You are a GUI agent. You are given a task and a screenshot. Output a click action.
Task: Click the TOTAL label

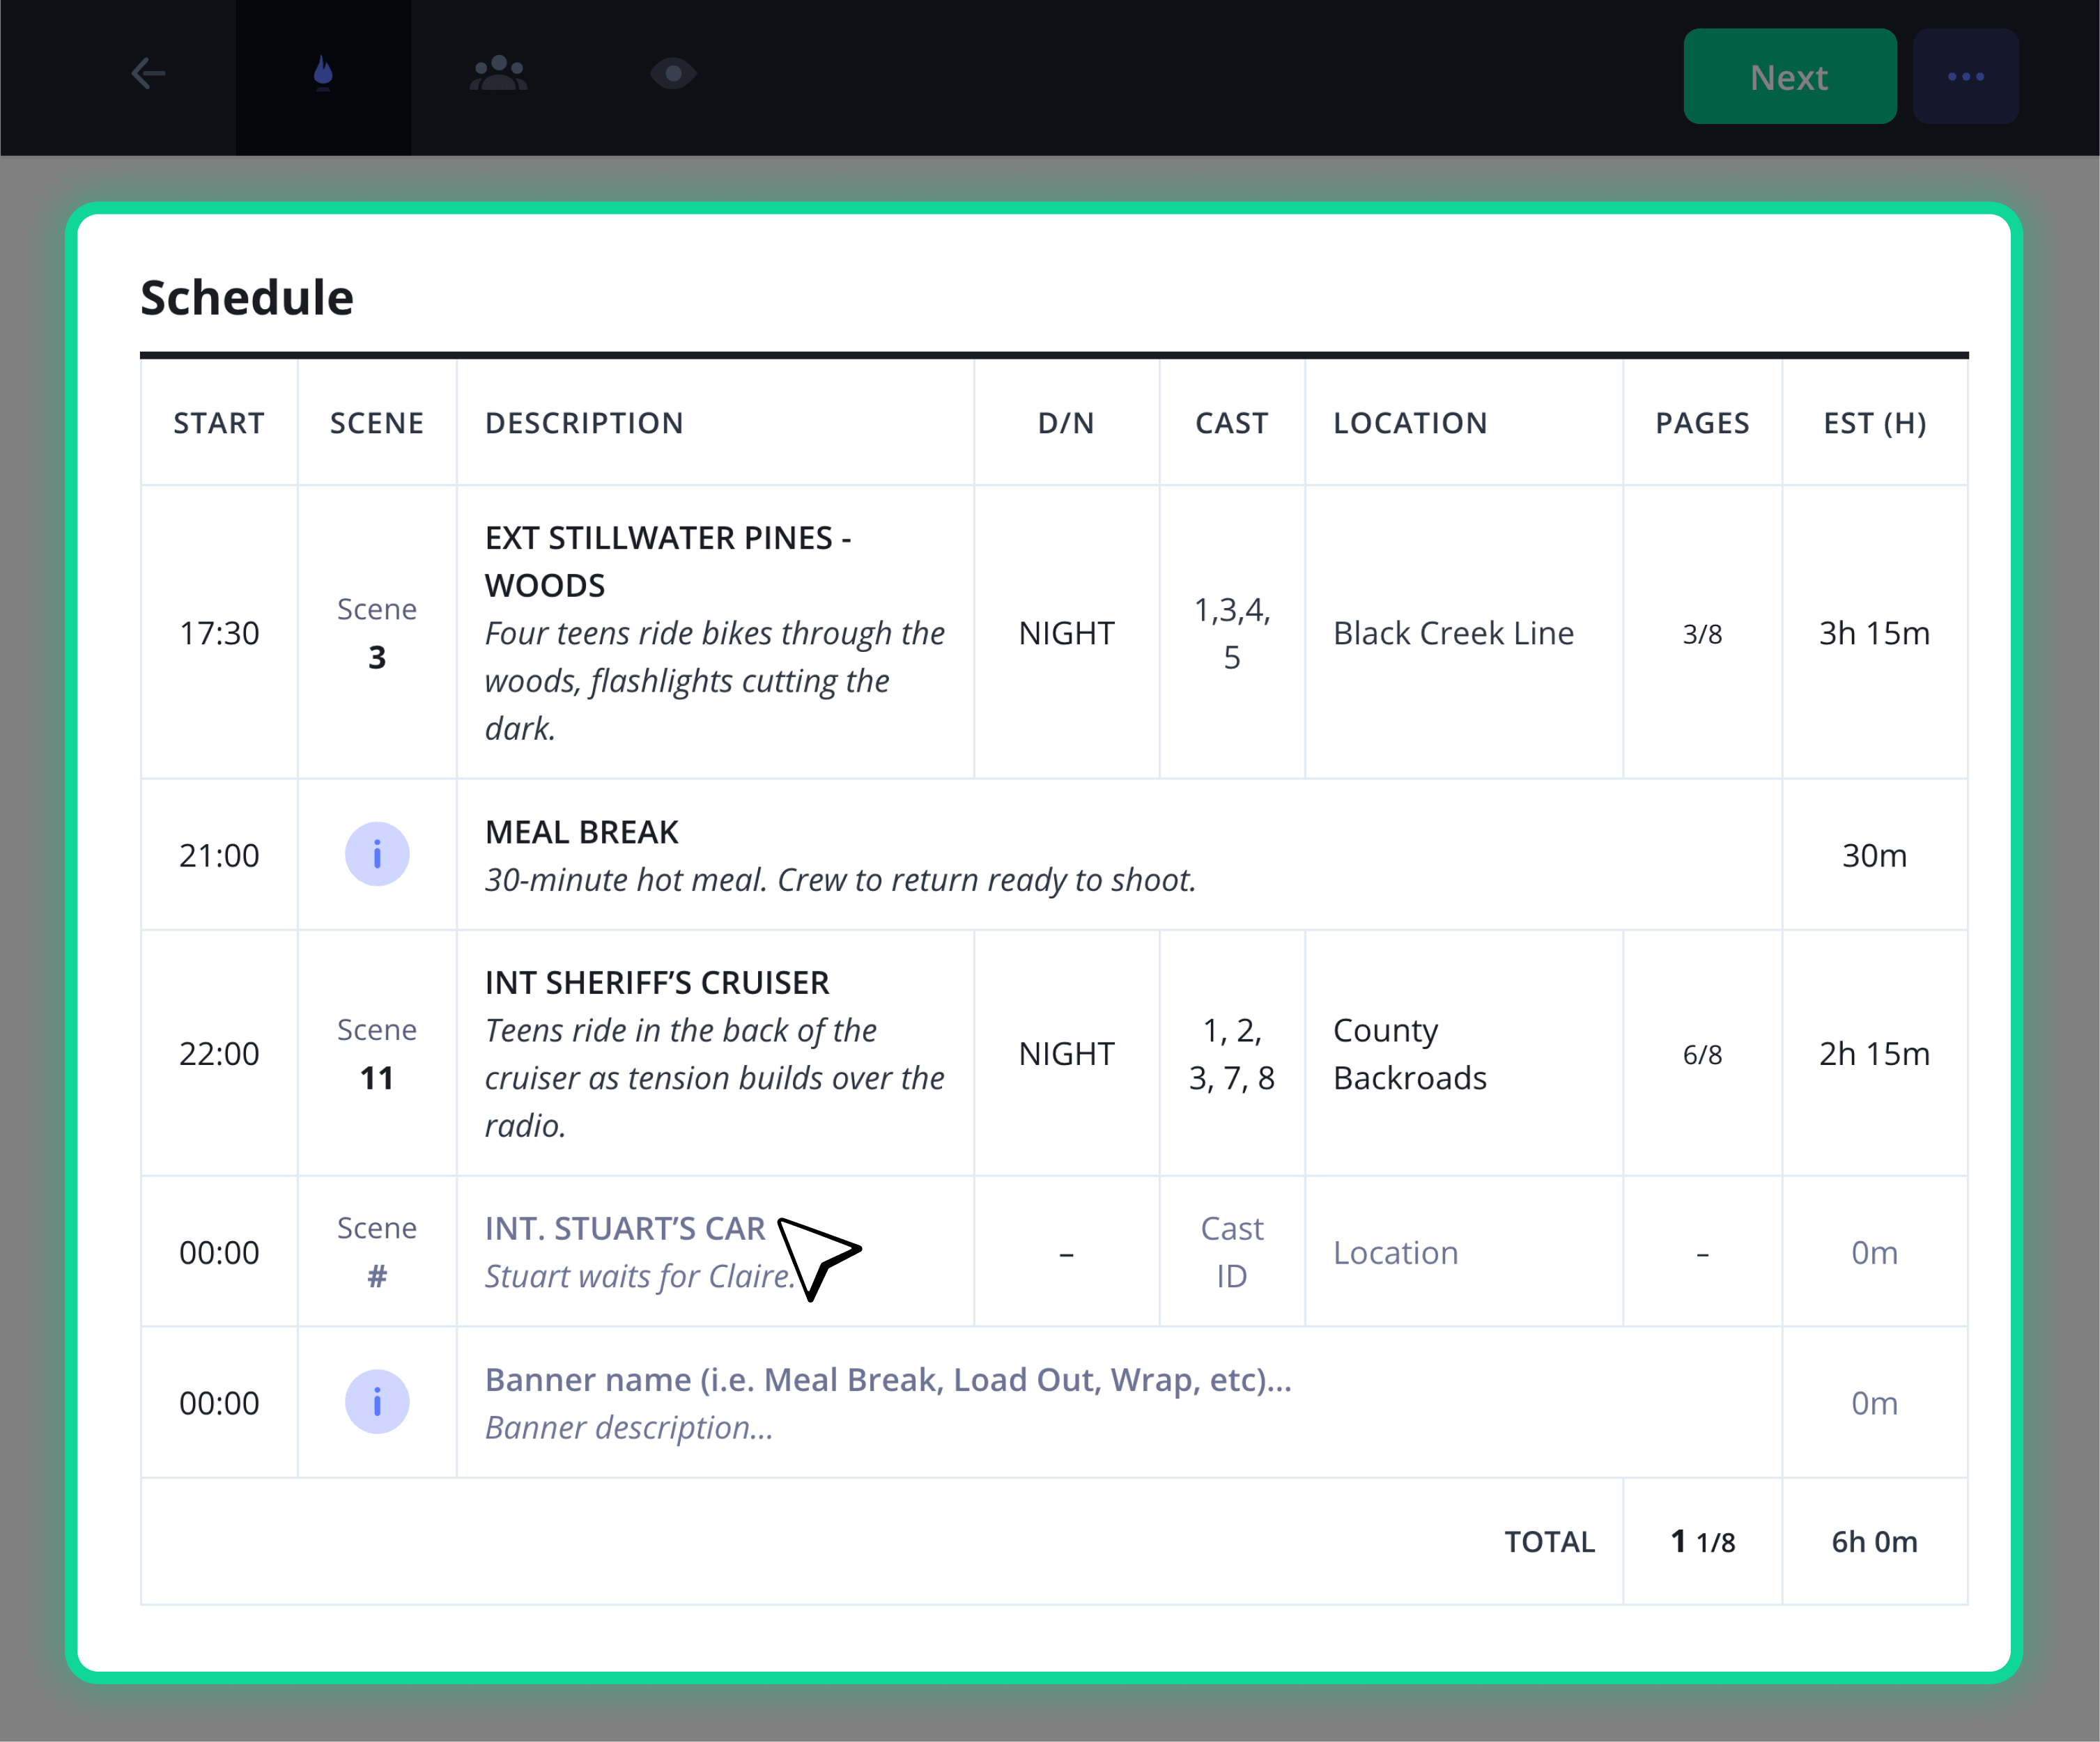pyautogui.click(x=1550, y=1541)
